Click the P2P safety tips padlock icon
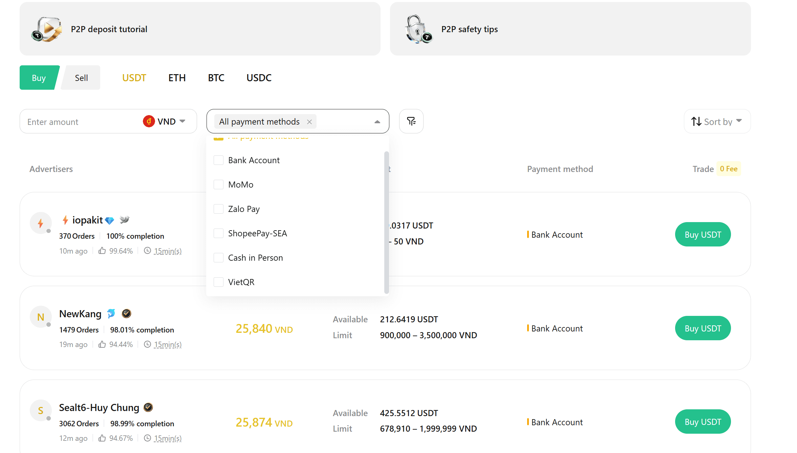The height and width of the screenshot is (453, 797). (x=418, y=29)
